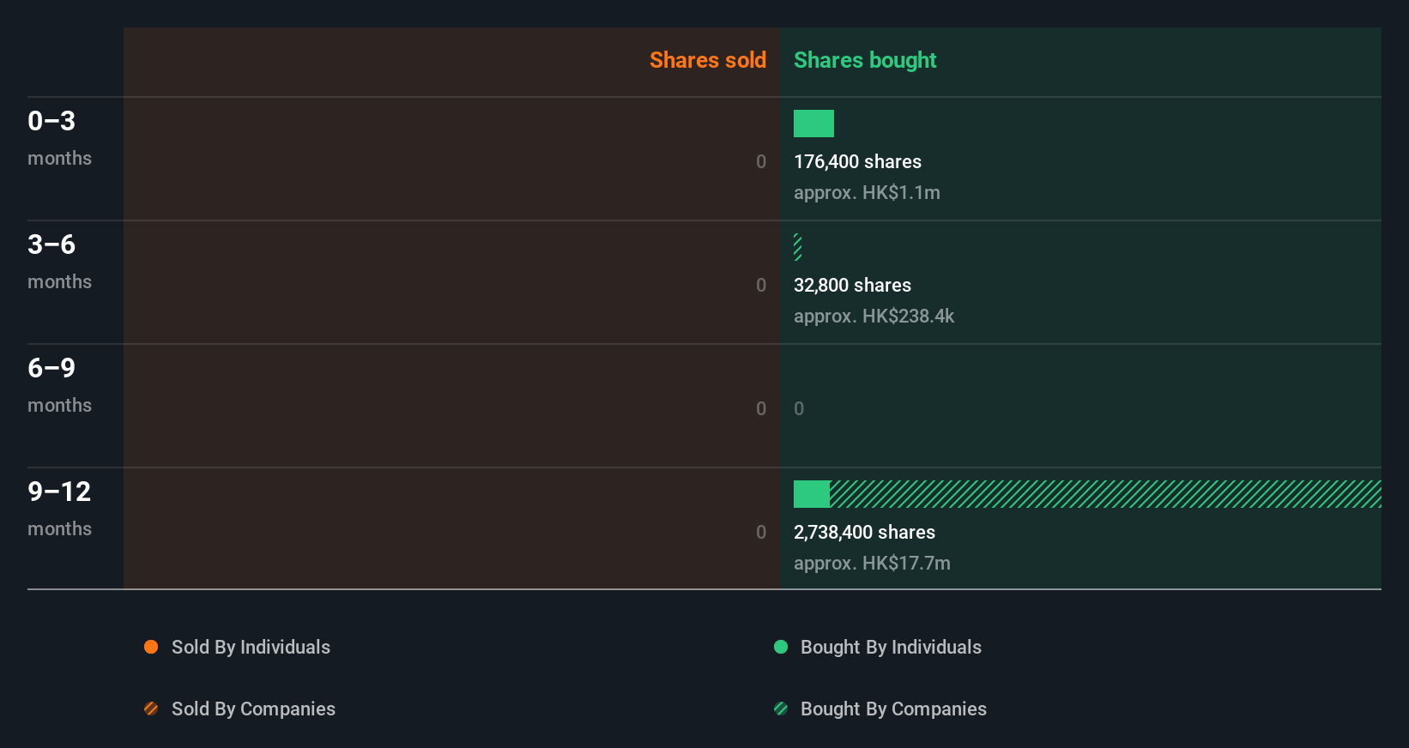Click the striped Sold By Companies legend icon
The width and height of the screenshot is (1409, 748).
click(x=151, y=709)
